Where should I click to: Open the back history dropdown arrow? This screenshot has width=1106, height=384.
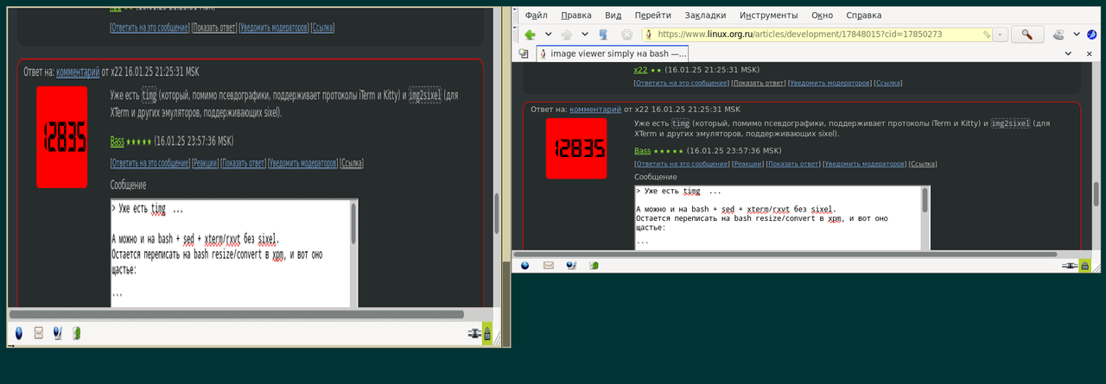548,35
